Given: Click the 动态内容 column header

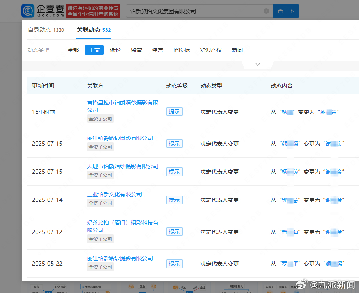Looking at the screenshot, I should [x=282, y=86].
